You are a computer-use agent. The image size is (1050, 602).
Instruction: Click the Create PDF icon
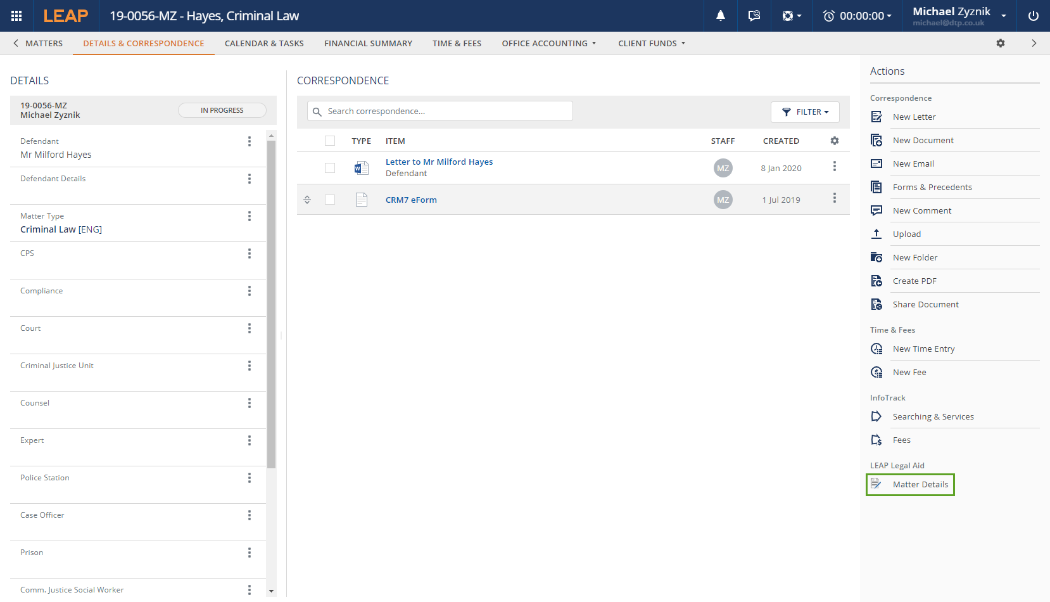click(x=876, y=281)
